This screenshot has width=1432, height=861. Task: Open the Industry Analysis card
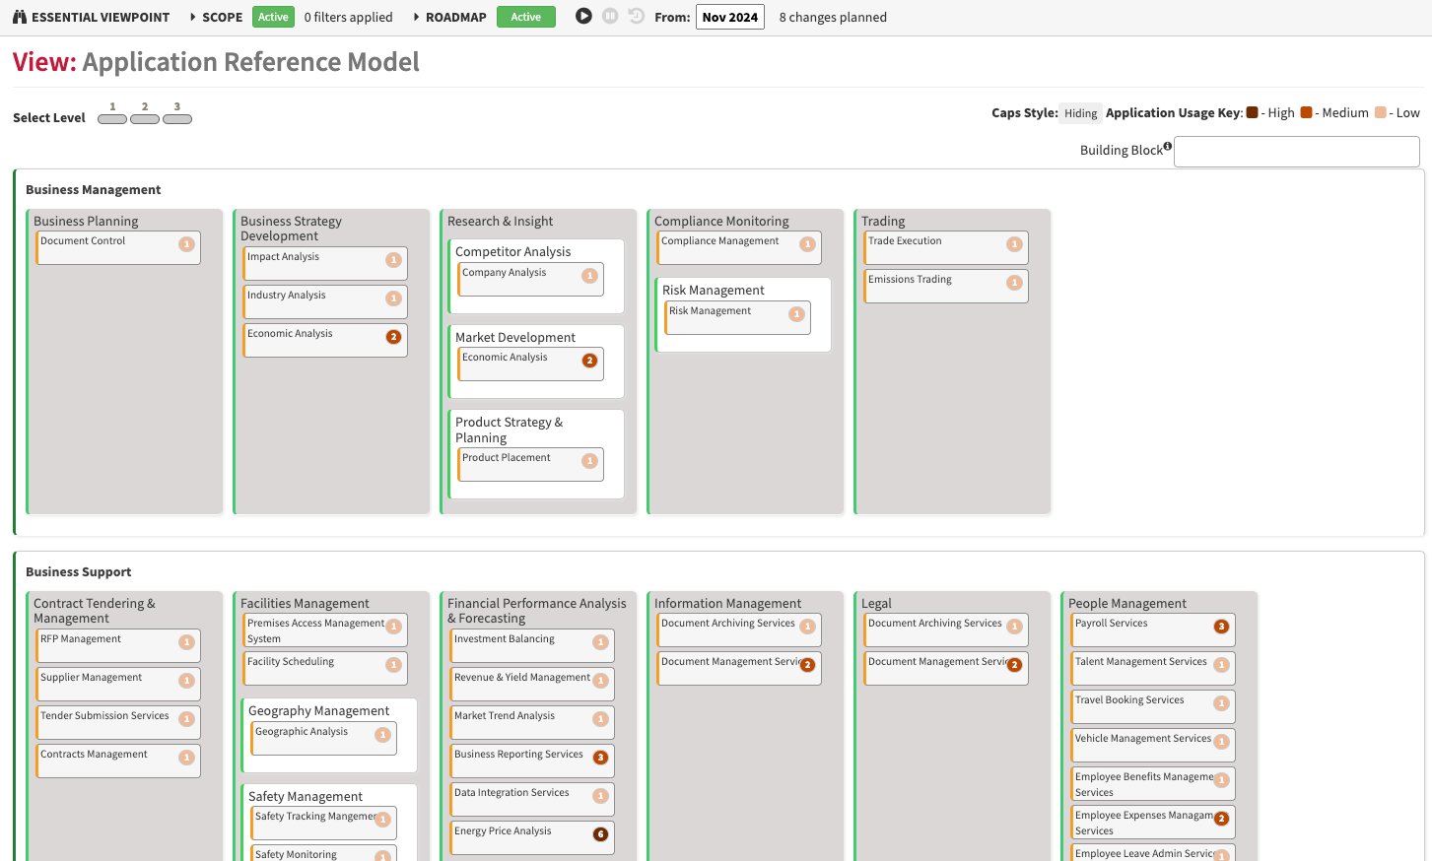tap(325, 301)
